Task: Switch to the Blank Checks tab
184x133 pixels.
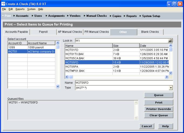Action: tap(150, 32)
